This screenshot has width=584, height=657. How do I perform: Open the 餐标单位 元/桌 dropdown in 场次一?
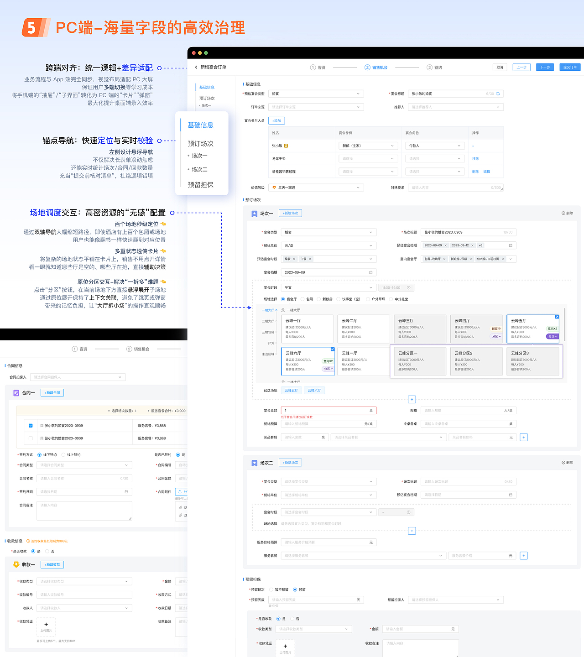click(x=328, y=245)
